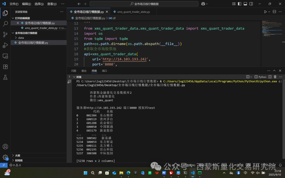Viewport: 285px width, 178px height.
Task: Open the explorer more actions ellipsis
Action: point(62,12)
